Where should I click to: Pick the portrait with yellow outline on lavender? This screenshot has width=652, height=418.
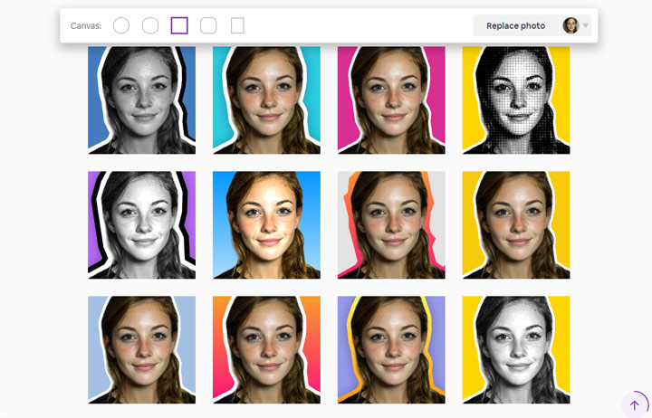click(x=391, y=349)
